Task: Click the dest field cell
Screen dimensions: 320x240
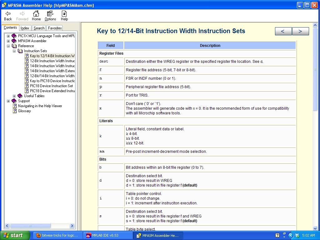Action: 111,62
